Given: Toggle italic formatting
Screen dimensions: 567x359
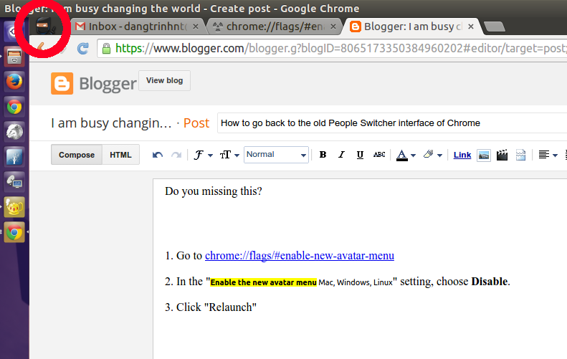Looking at the screenshot, I should click(x=341, y=155).
